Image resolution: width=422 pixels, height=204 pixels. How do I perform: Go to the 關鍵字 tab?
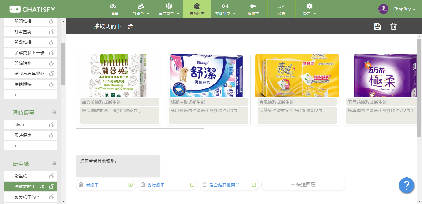pos(253,9)
